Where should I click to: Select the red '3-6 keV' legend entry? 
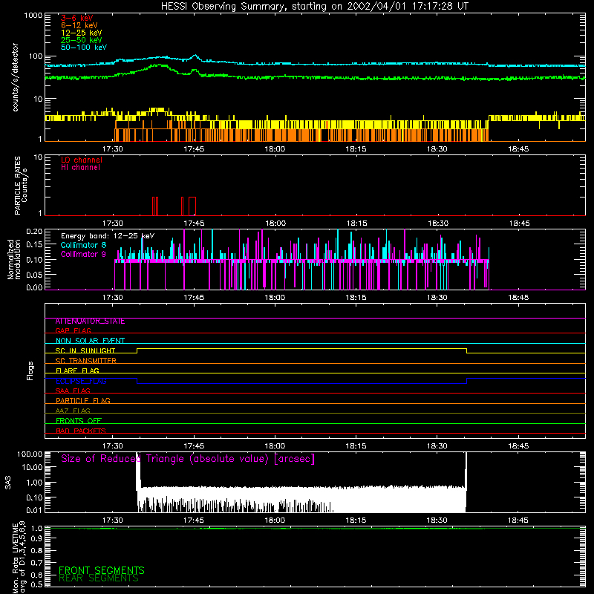point(77,18)
